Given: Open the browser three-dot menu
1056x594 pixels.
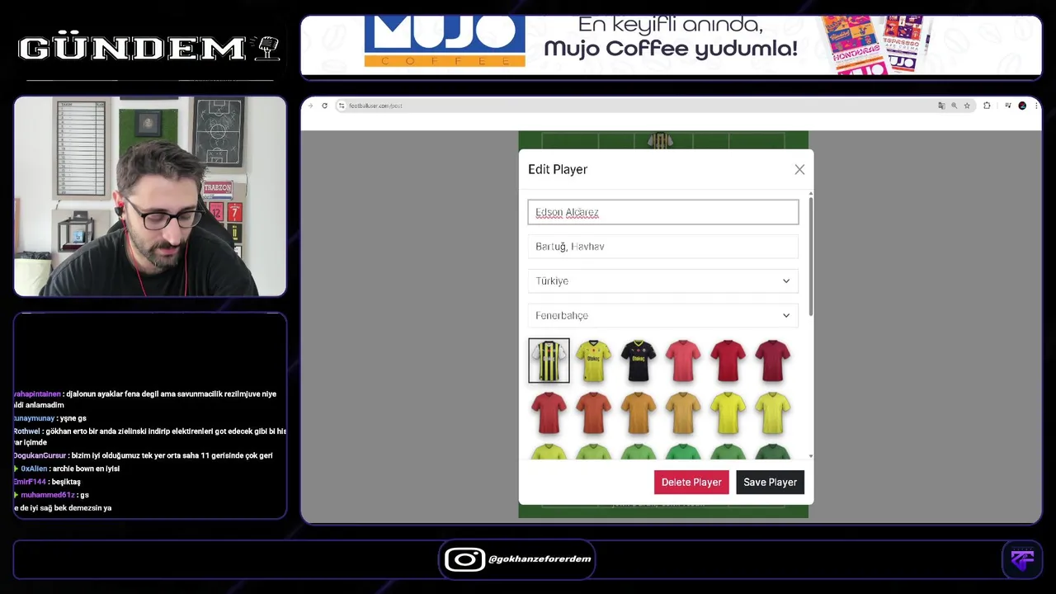Looking at the screenshot, I should coord(1035,106).
